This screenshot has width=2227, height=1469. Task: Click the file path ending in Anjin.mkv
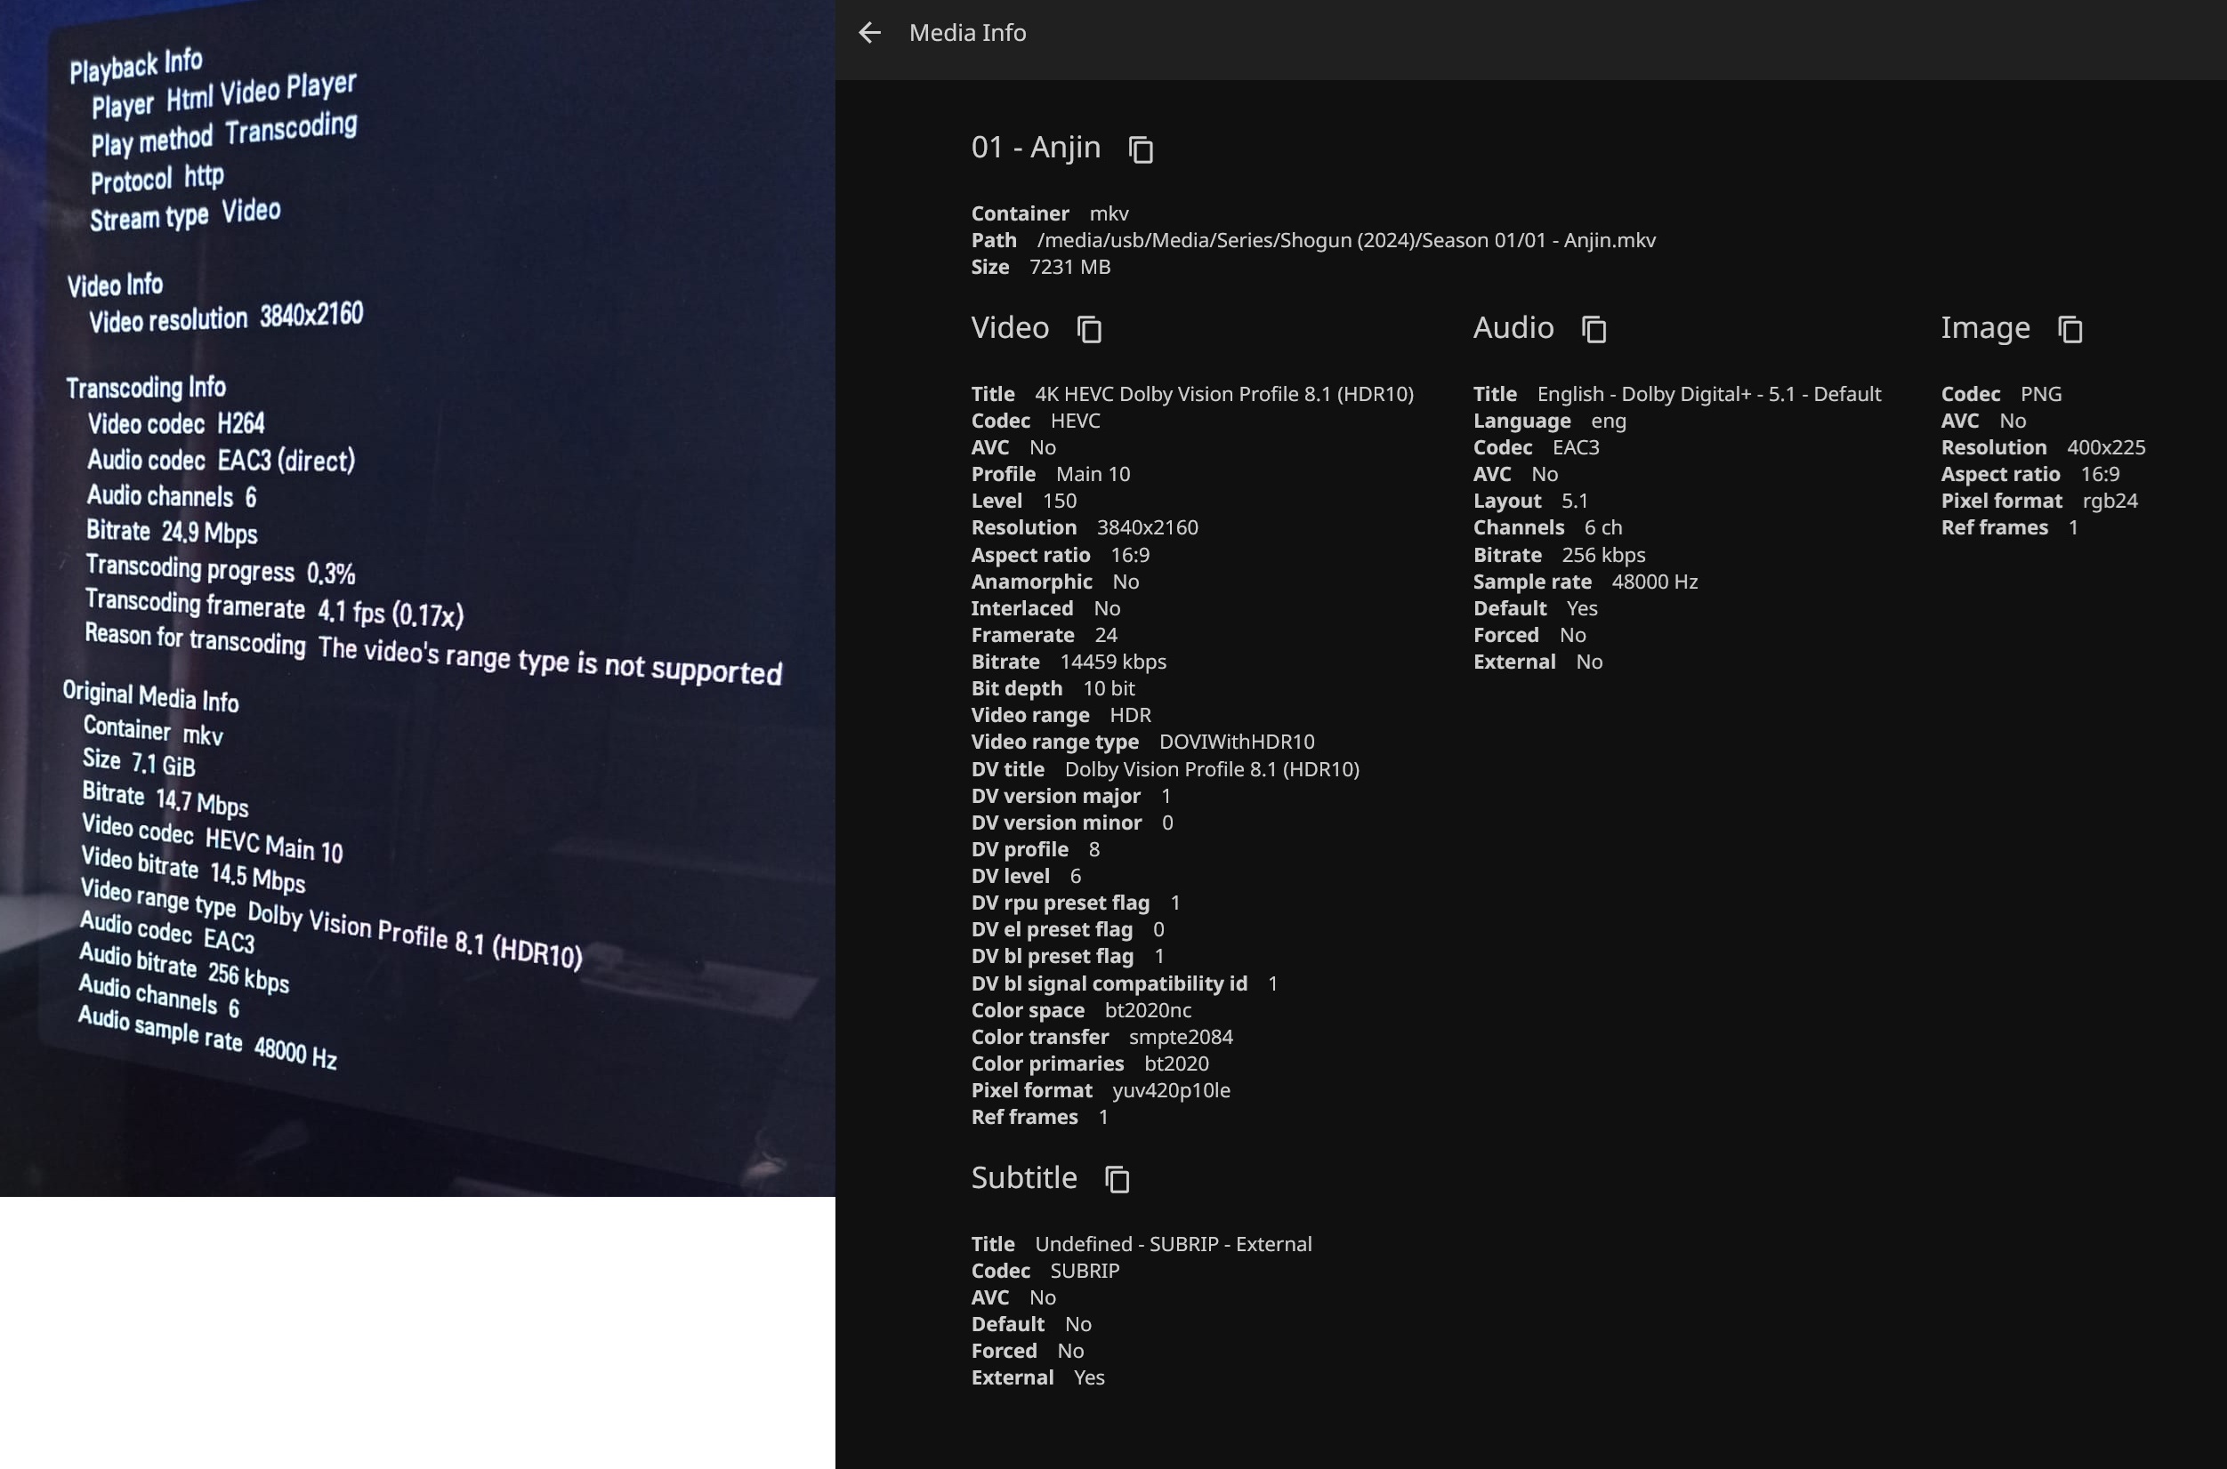point(1345,241)
